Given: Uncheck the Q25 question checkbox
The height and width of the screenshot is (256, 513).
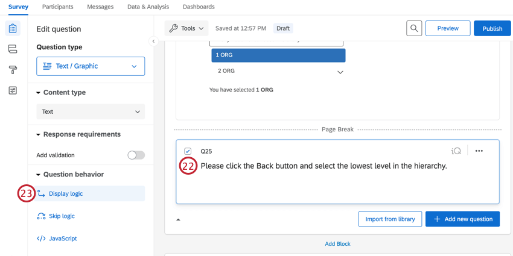Looking at the screenshot, I should click(188, 151).
